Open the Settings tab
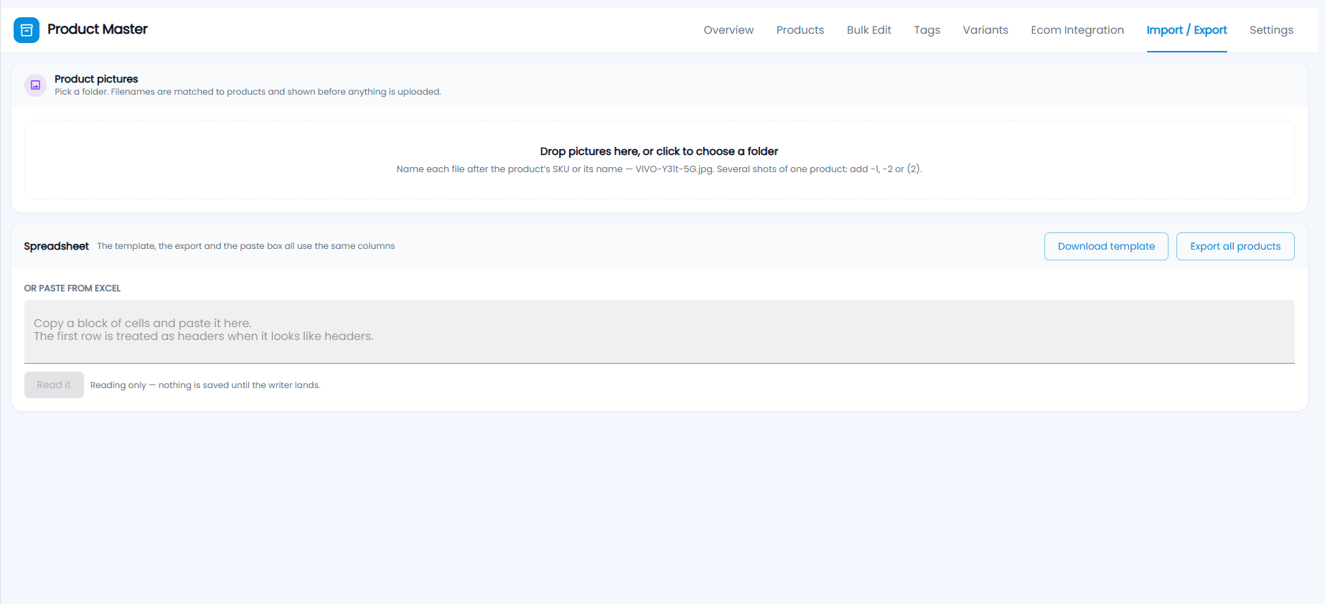 point(1271,30)
